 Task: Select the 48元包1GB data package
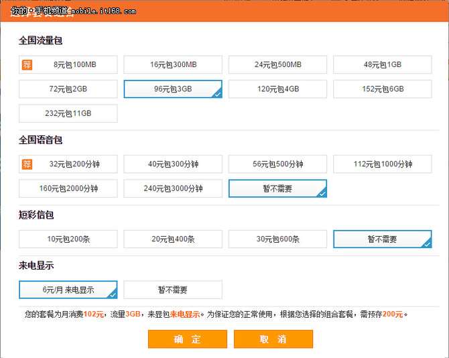(x=382, y=65)
